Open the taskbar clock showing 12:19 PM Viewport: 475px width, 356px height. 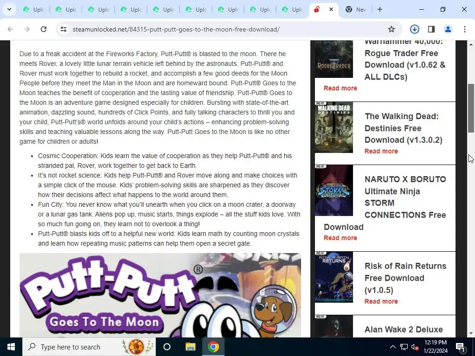(436, 347)
